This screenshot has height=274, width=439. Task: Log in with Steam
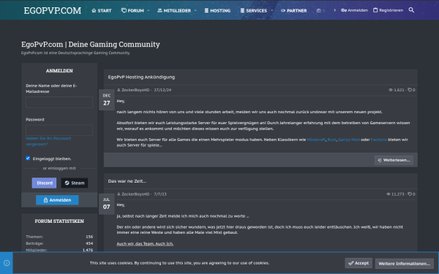pyautogui.click(x=75, y=183)
